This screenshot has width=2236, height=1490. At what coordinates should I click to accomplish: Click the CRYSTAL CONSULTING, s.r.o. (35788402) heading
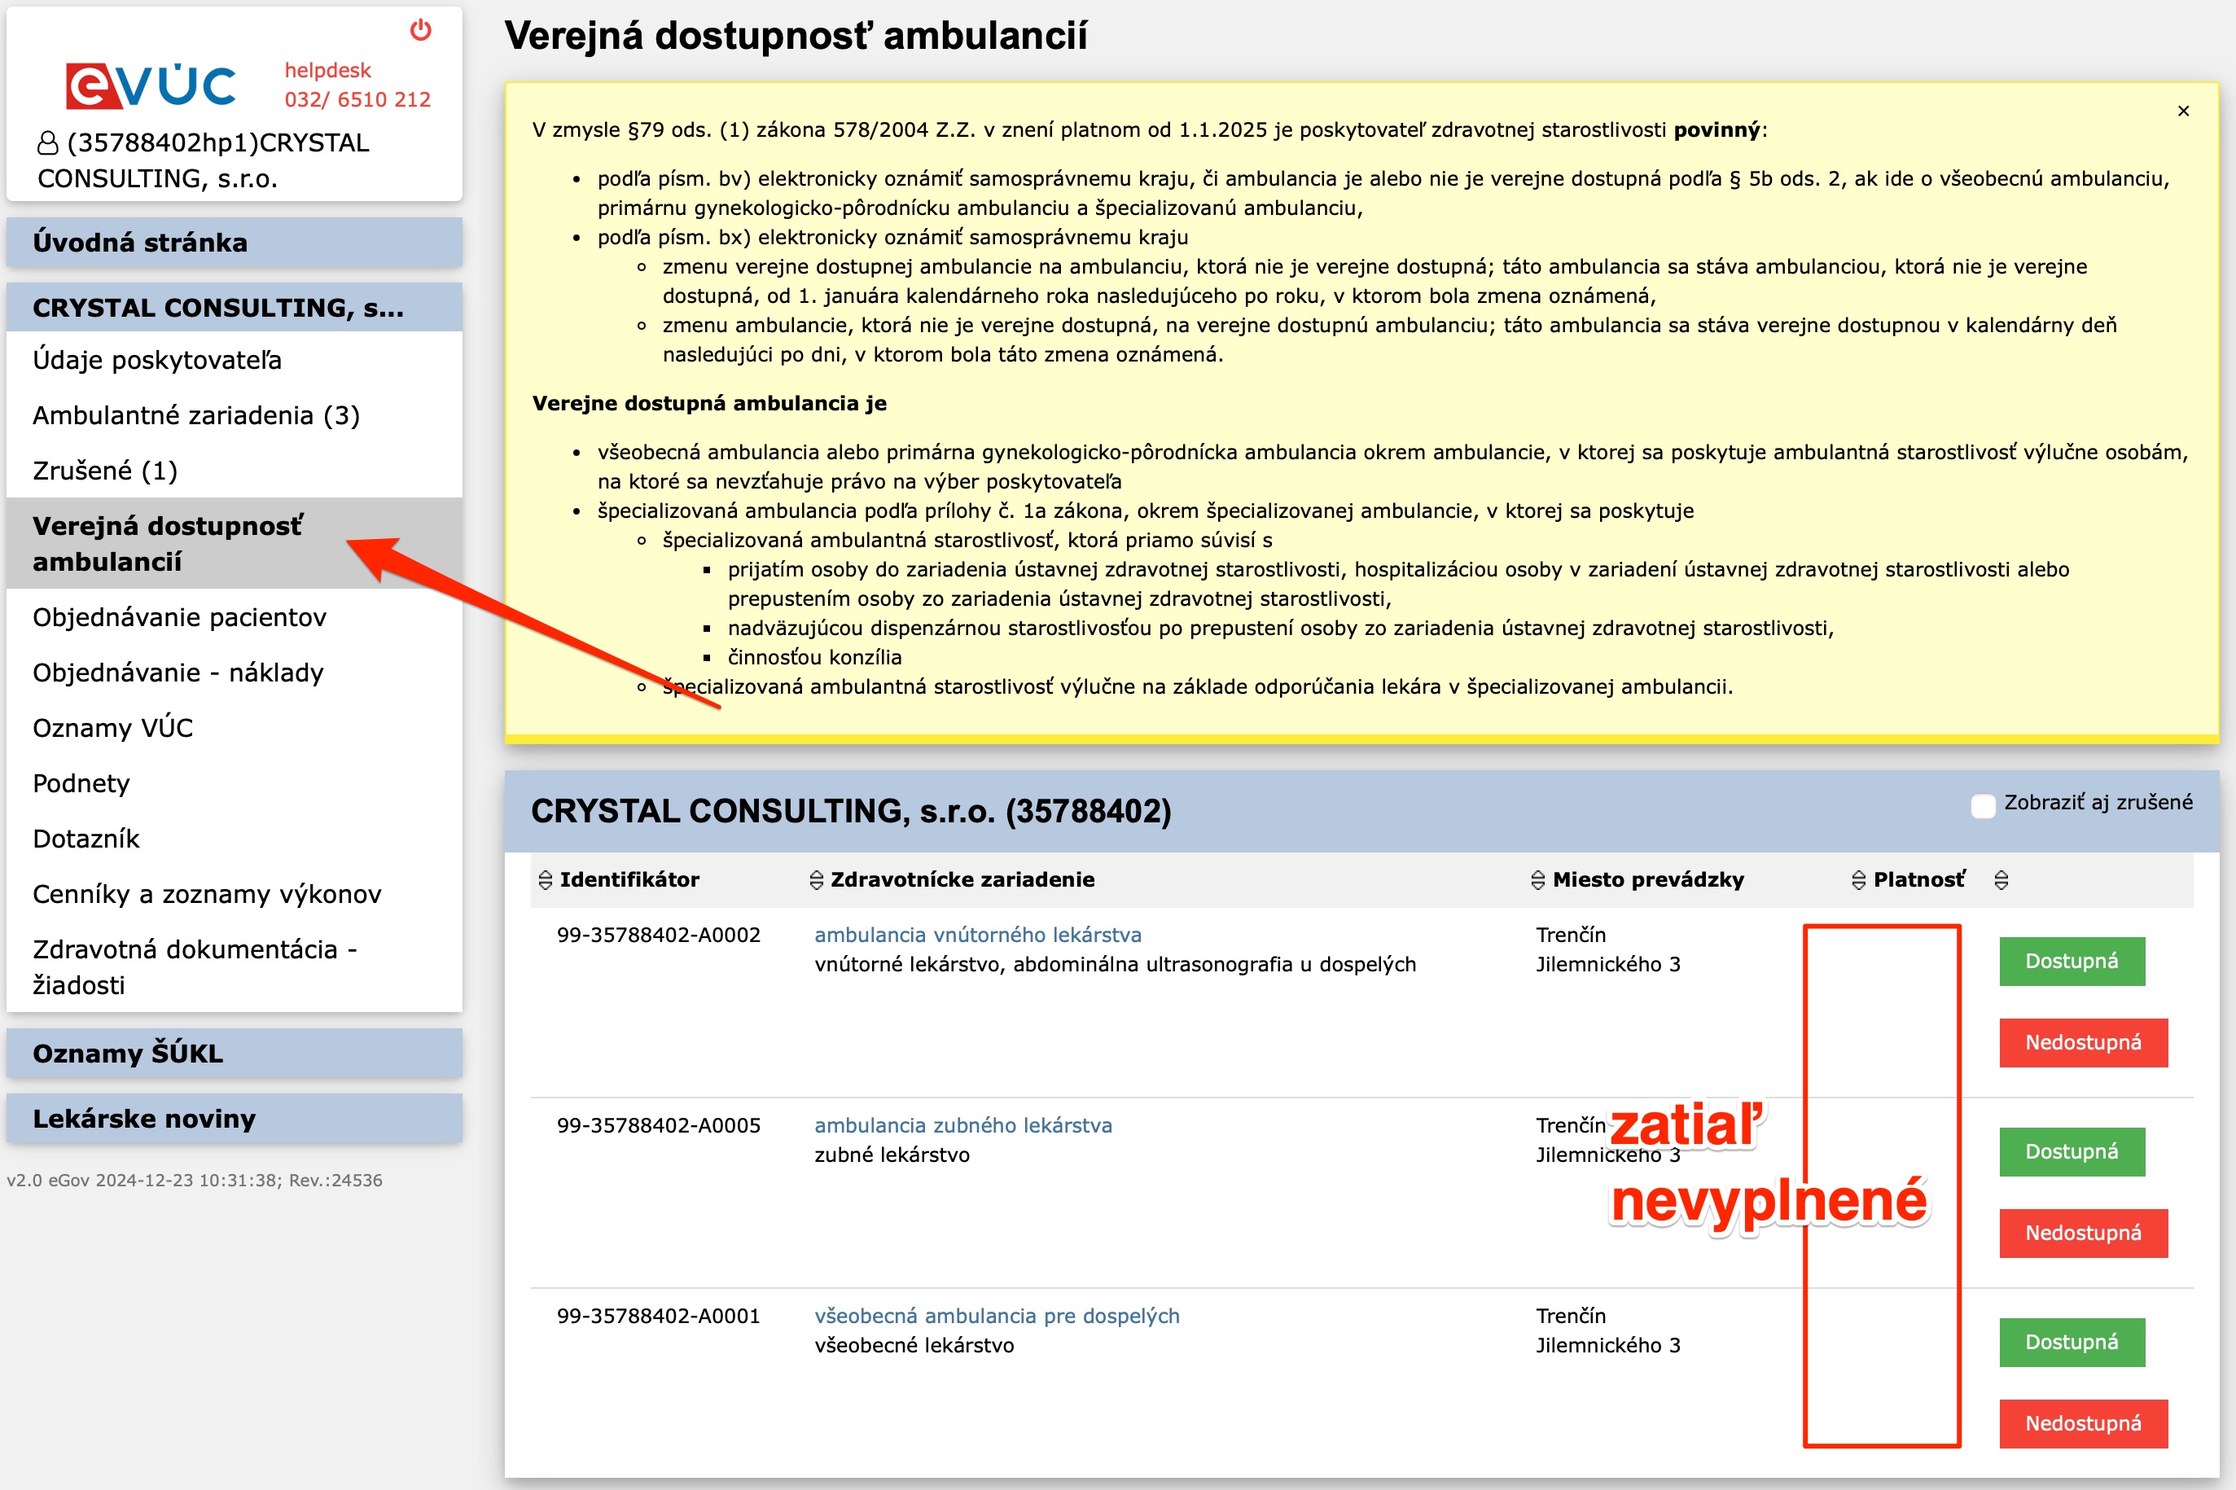click(x=850, y=811)
